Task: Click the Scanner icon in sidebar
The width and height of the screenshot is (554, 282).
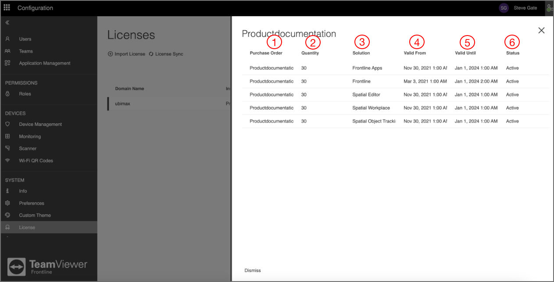Action: [x=7, y=148]
